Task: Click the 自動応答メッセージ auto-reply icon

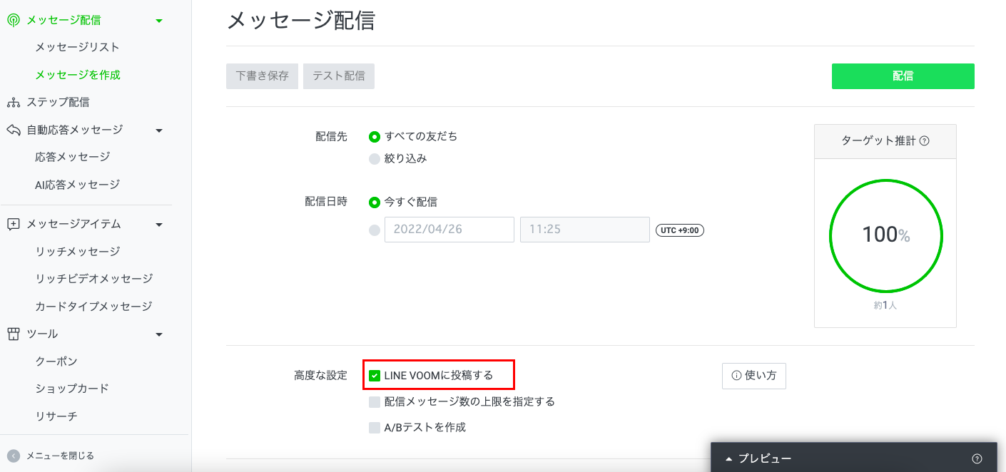Action: coord(13,129)
